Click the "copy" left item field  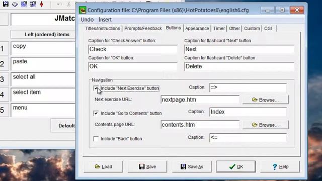tap(43, 48)
